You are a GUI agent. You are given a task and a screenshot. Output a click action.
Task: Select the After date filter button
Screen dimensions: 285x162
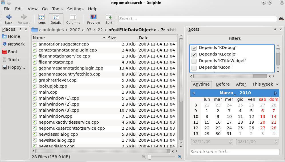pyautogui.click(x=241, y=84)
